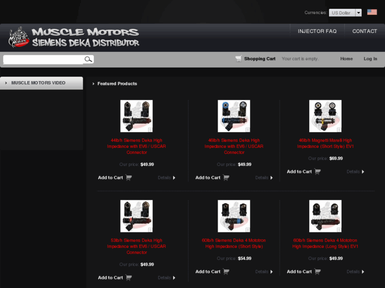Enlarge Magnetti Marelli image via plus icon
The height and width of the screenshot is (288, 385).
pyautogui.click(x=339, y=129)
